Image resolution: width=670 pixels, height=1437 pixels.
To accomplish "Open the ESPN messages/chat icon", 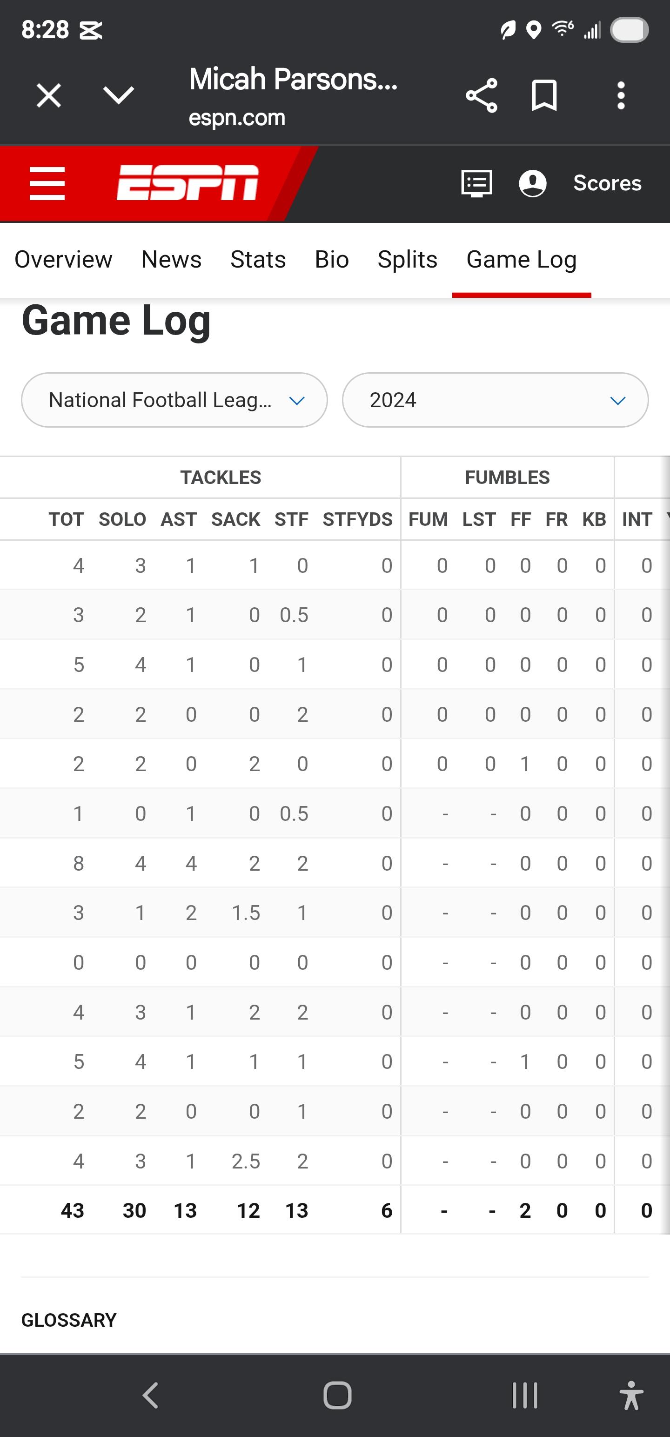I will coord(476,183).
